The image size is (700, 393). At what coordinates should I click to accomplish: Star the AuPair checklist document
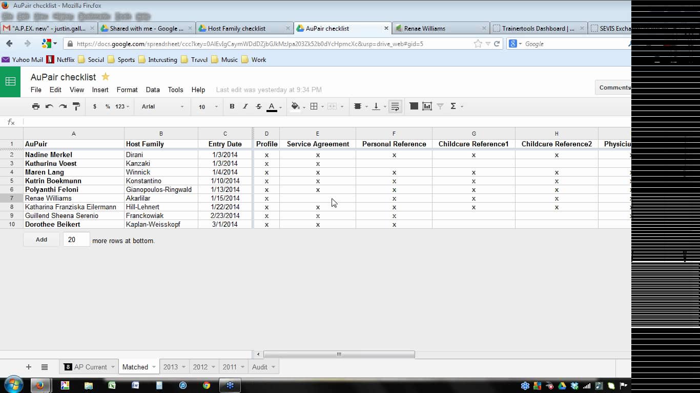pos(106,77)
